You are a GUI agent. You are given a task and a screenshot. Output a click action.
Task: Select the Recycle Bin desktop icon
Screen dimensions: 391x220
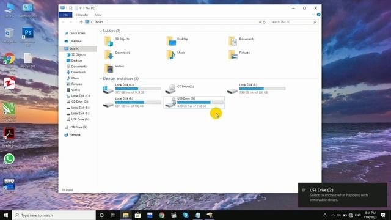[x=9, y=35]
